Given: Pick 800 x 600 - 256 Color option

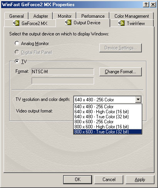Looking at the screenshot, I should (108, 122).
